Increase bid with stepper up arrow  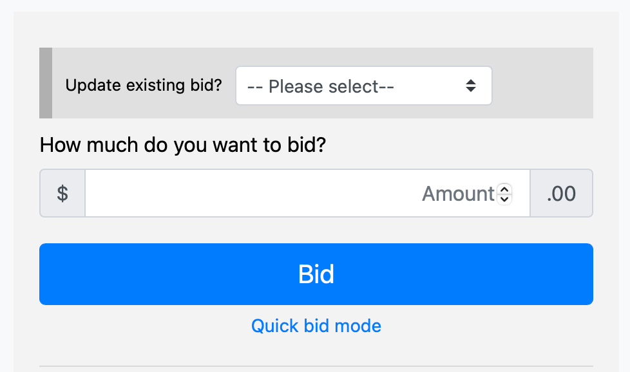[505, 189]
